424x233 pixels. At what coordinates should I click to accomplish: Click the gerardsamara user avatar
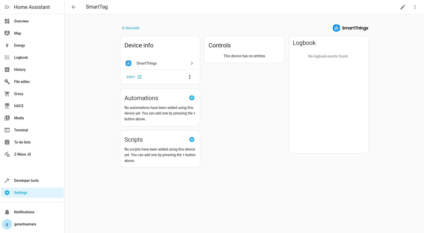[x=7, y=224]
